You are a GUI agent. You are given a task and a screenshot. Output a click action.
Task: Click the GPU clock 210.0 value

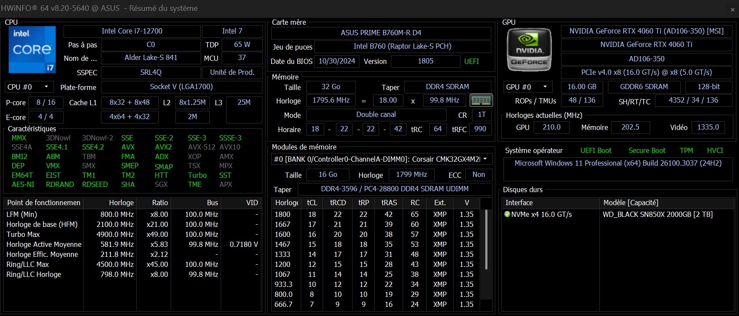coord(551,127)
